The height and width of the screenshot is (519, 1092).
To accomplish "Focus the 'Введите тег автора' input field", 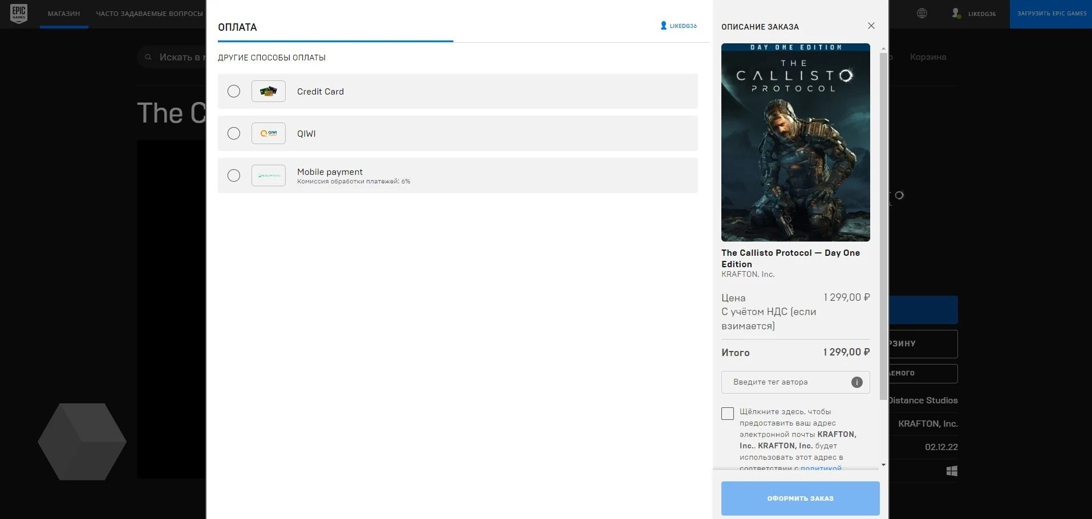I will pos(795,382).
